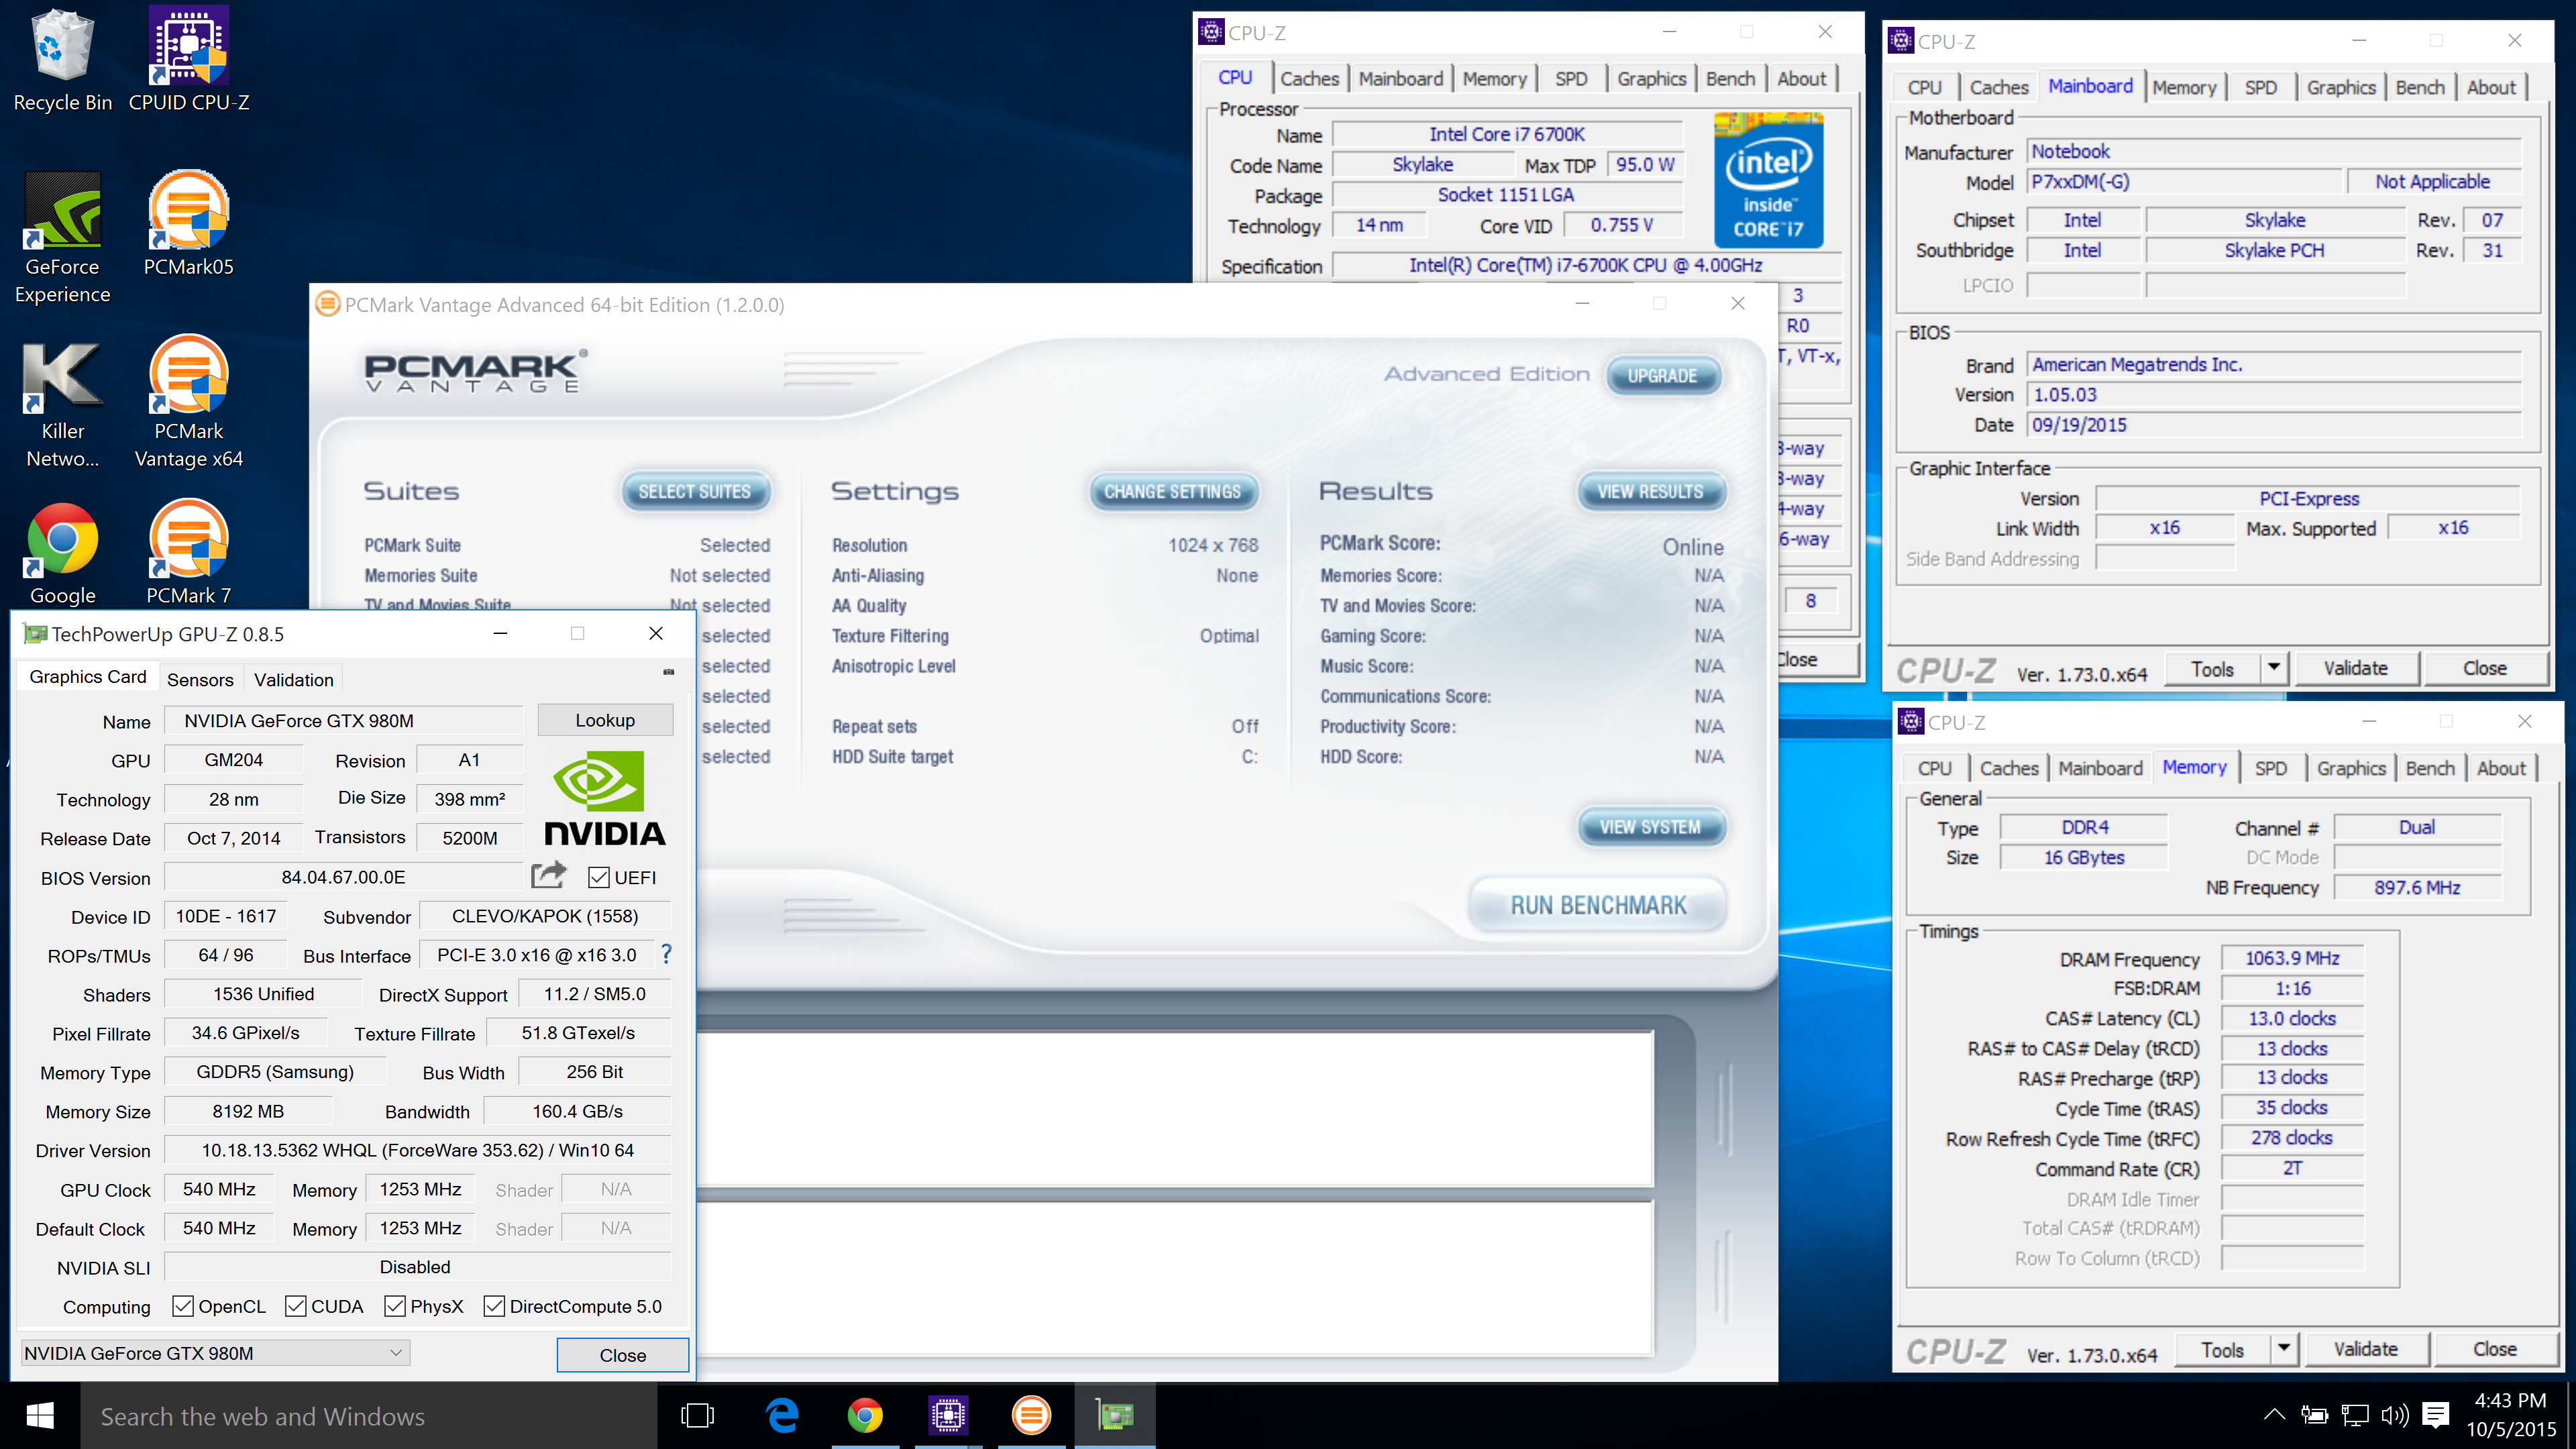
Task: Click the Manufacturer value Notebook in CPU-Z
Action: [2274, 151]
